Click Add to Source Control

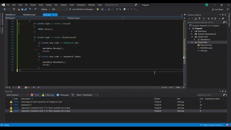click(x=212, y=125)
